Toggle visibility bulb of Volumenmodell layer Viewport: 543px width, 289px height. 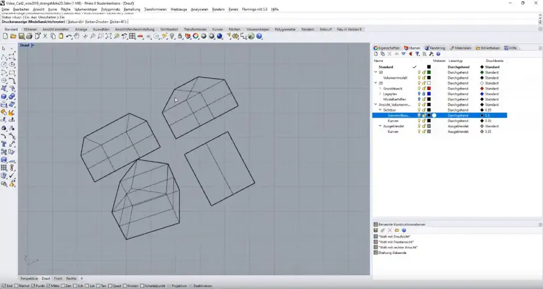(x=419, y=78)
